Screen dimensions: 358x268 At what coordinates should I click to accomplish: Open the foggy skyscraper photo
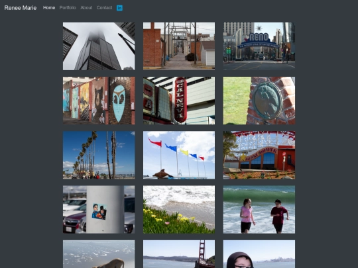(99, 46)
